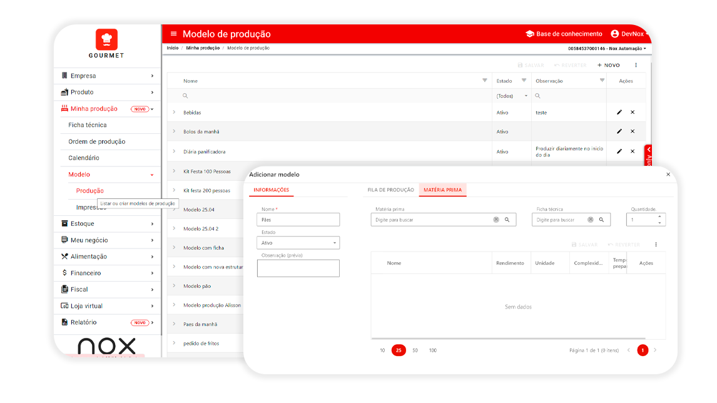This screenshot has height=403, width=717.
Task: Expand the Empresa sidebar menu
Action: click(108, 76)
